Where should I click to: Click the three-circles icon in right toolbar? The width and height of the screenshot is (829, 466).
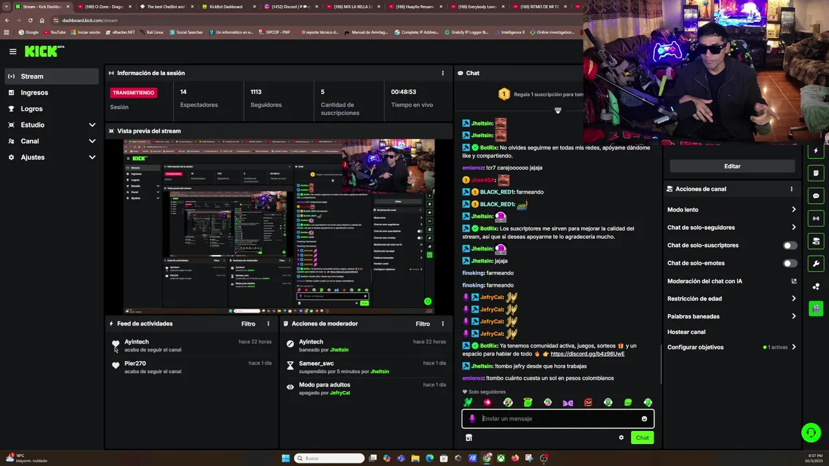coord(816,286)
